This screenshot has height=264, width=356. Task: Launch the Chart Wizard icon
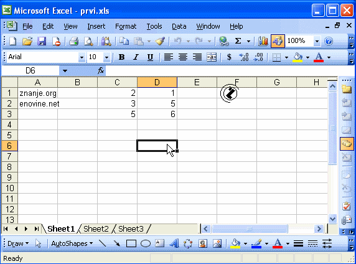click(x=263, y=41)
